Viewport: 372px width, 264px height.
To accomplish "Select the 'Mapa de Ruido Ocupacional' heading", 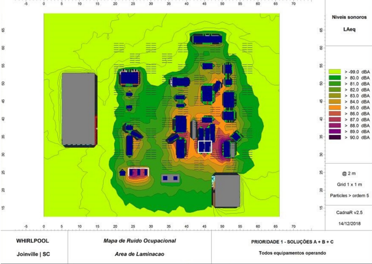I will (139, 241).
